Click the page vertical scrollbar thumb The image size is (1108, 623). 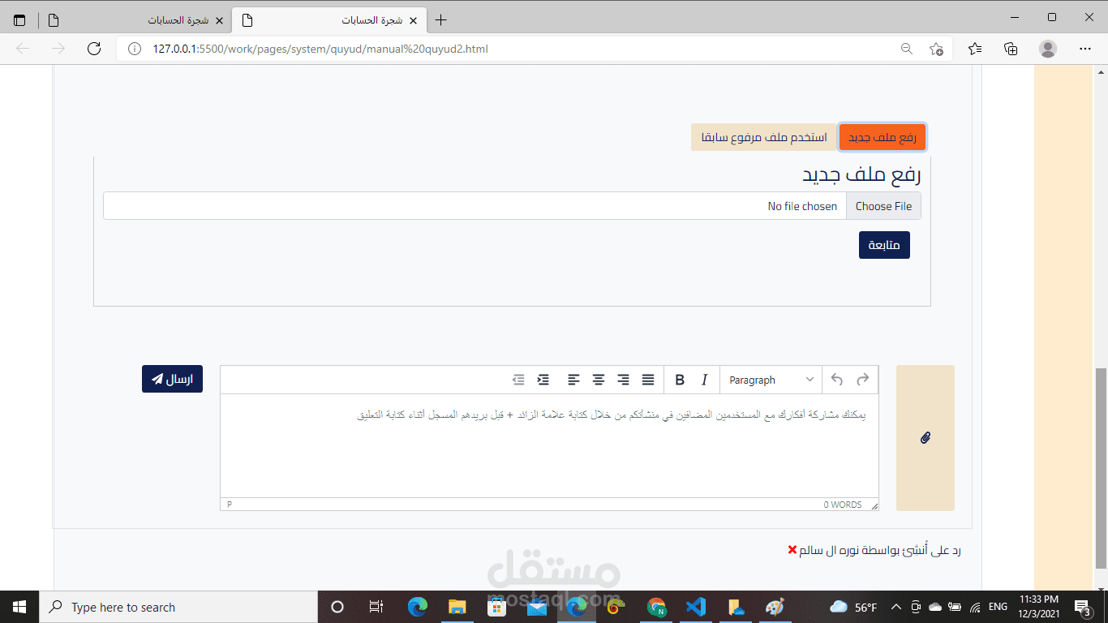coord(1101,468)
